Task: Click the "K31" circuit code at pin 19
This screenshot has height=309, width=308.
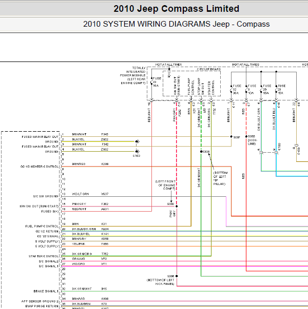Action: click(104, 223)
